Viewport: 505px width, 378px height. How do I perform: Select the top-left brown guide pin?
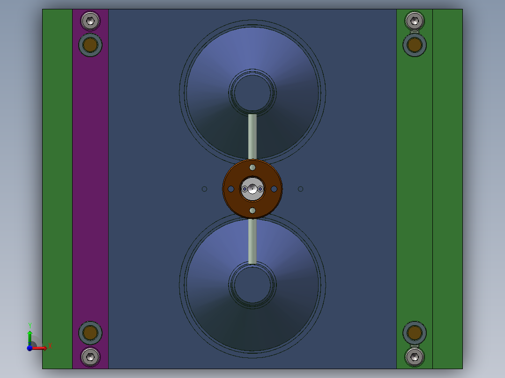(90, 45)
